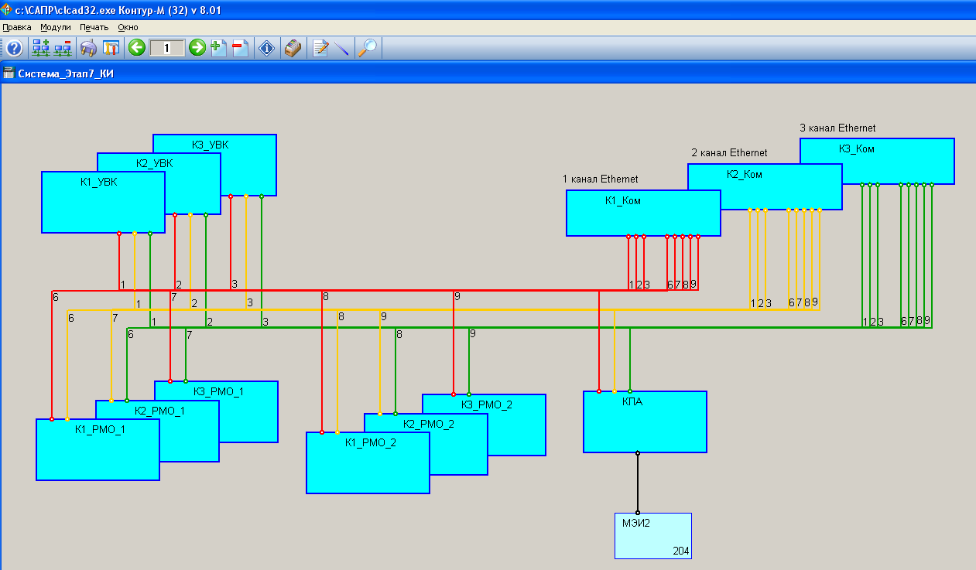Select the К2_РМО_2 block label
This screenshot has width=976, height=570.
click(x=429, y=424)
